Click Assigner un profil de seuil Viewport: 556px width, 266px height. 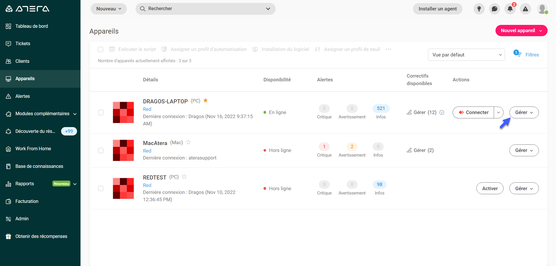tap(348, 49)
